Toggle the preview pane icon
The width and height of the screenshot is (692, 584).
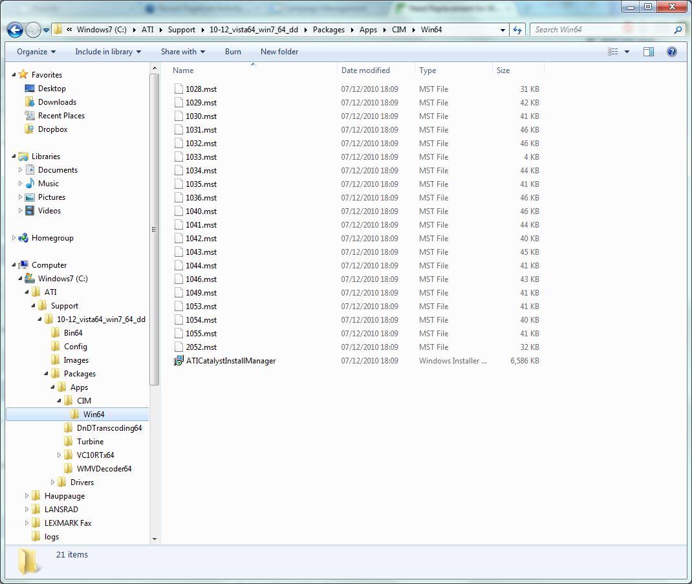pos(649,52)
